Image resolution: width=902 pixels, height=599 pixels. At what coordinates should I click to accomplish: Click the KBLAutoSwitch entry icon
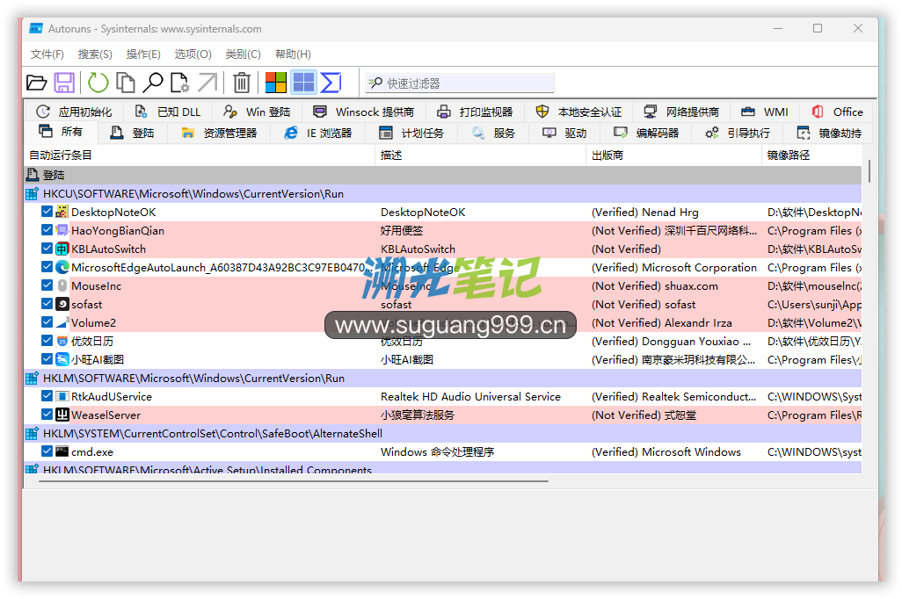coord(62,249)
